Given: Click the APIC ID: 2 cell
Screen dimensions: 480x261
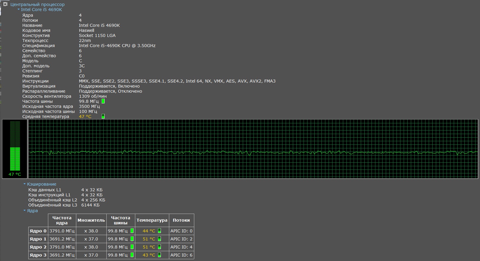Looking at the screenshot, I should point(181,239).
